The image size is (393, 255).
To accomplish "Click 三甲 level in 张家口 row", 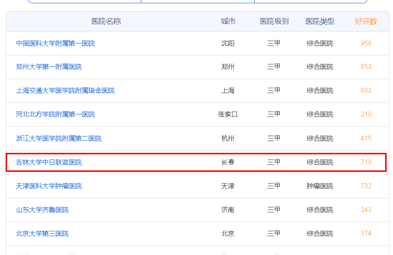I will pyautogui.click(x=274, y=114).
